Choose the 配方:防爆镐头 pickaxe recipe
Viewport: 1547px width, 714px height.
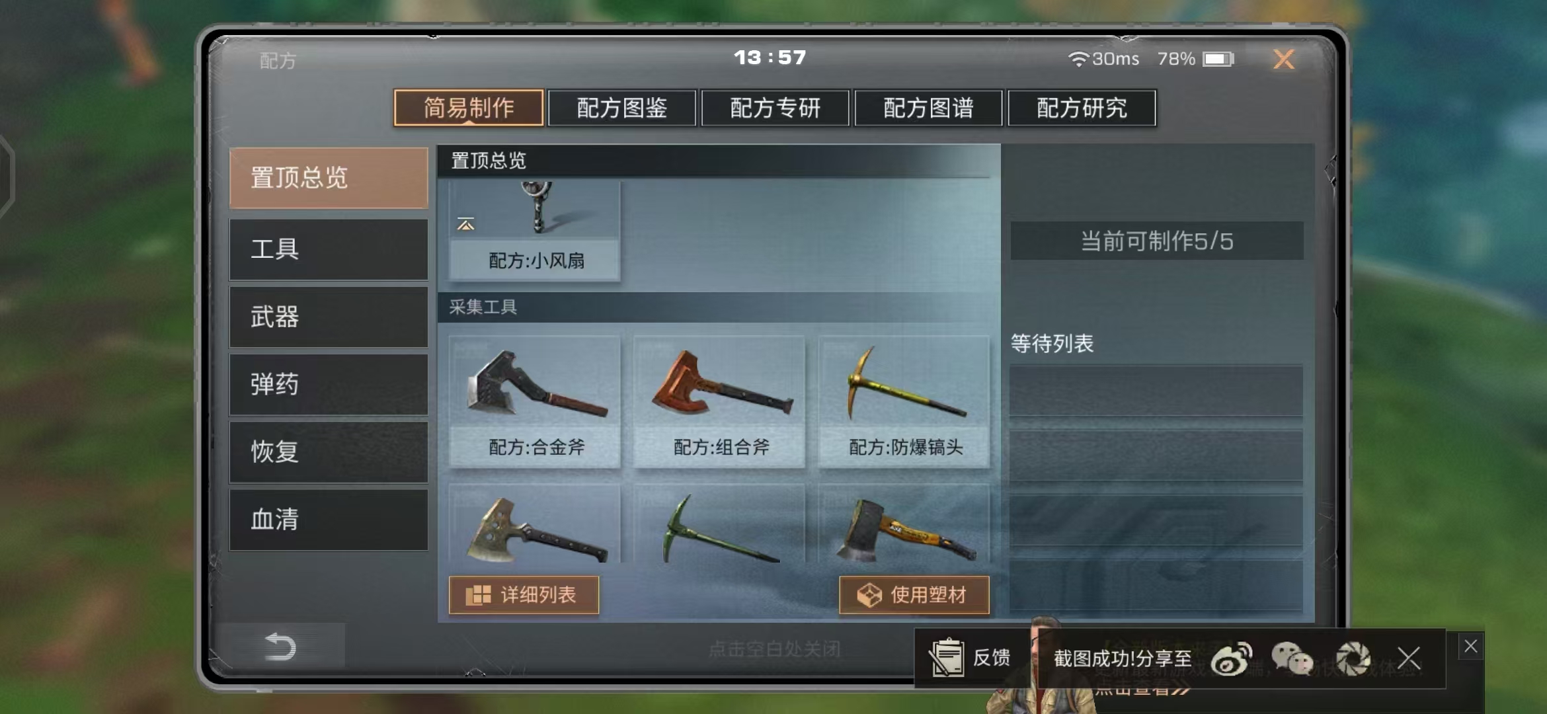click(904, 402)
